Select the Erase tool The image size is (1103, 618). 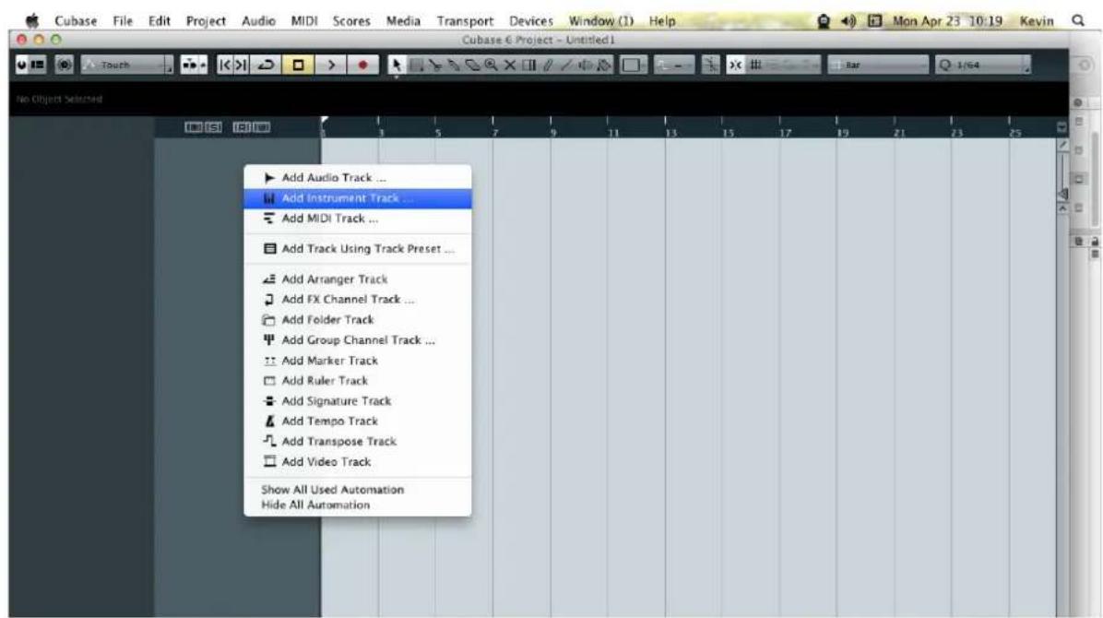point(472,65)
